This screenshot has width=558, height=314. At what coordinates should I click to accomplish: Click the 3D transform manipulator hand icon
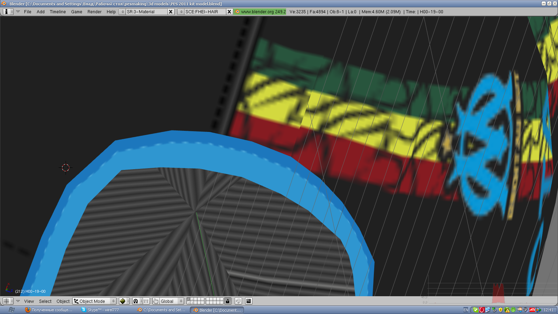pos(156,301)
